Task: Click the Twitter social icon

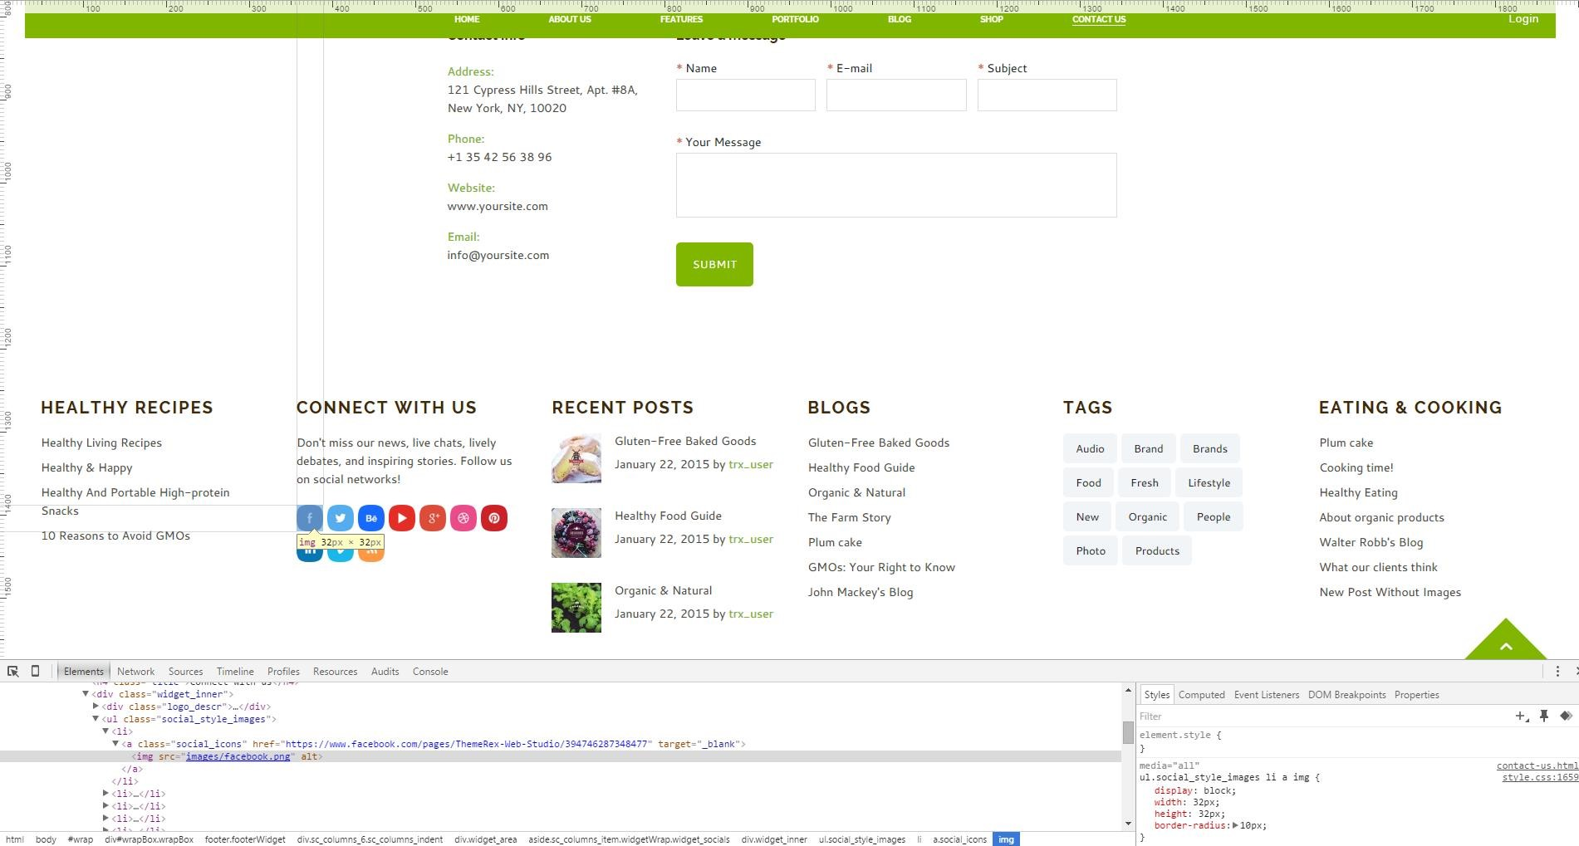Action: click(341, 518)
